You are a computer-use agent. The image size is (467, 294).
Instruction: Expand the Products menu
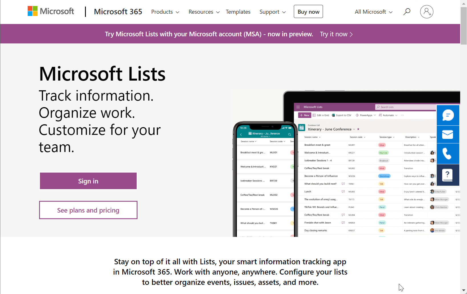(165, 12)
